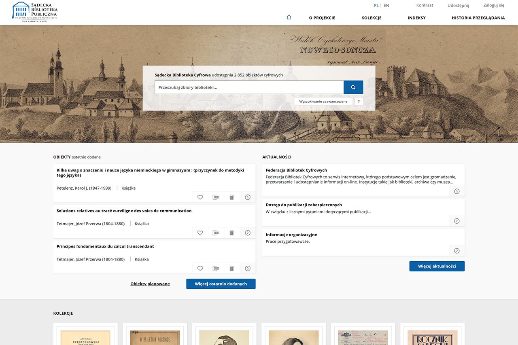Toggle Kontrast high-contrast mode
This screenshot has height=345, width=518.
pos(425,5)
